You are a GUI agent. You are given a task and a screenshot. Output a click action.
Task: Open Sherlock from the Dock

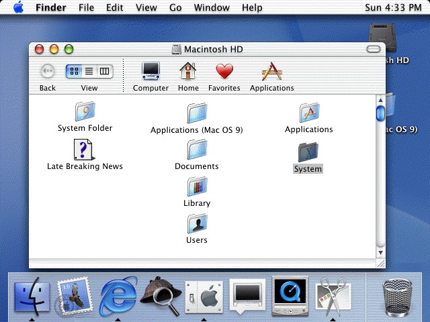pos(161,296)
